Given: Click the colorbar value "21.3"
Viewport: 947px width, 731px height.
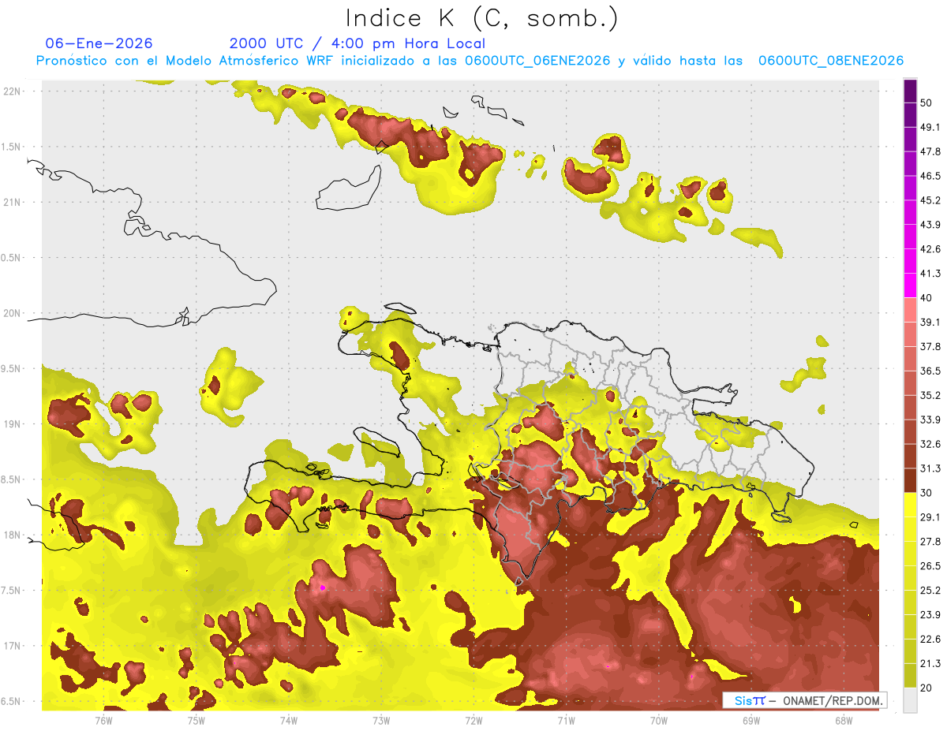Looking at the screenshot, I should [x=930, y=663].
